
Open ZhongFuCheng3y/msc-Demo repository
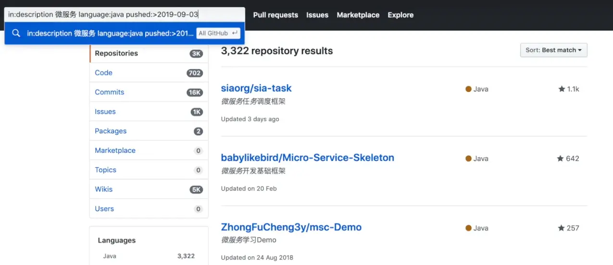(291, 227)
